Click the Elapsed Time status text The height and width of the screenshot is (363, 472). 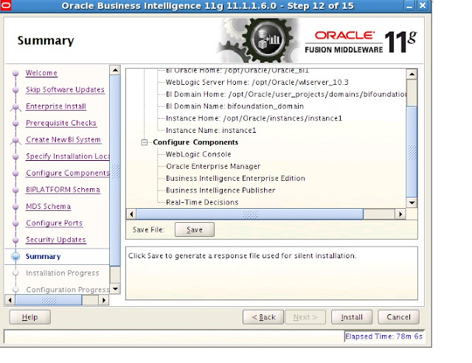(383, 336)
